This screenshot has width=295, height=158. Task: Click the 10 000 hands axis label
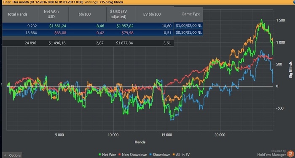113,135
